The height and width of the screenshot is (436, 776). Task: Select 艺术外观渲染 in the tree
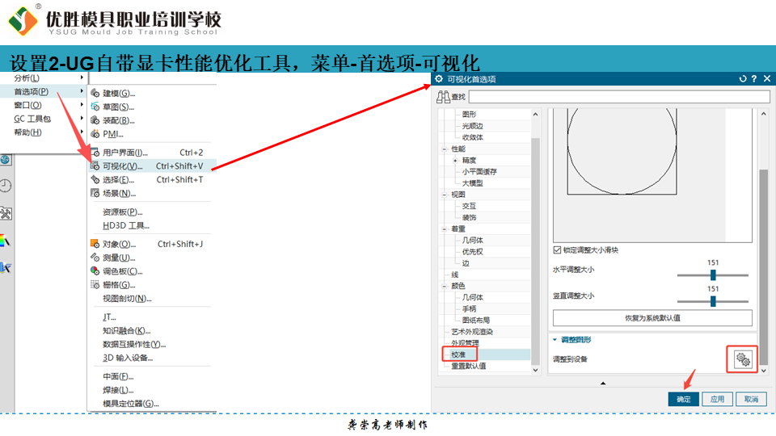pyautogui.click(x=471, y=332)
